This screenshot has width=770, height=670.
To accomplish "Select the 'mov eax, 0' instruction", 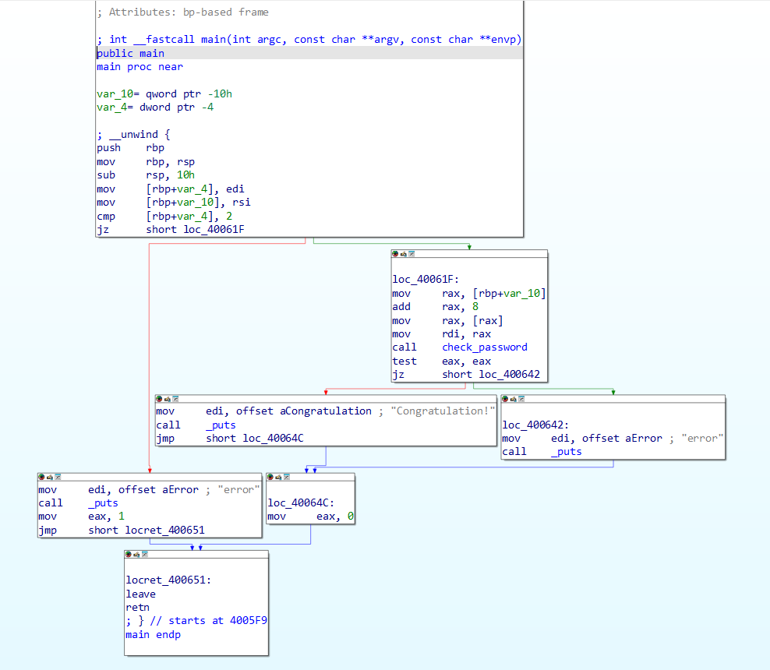I will point(311,517).
